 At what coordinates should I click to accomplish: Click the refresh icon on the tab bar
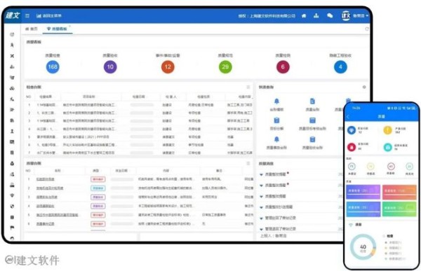367,29
